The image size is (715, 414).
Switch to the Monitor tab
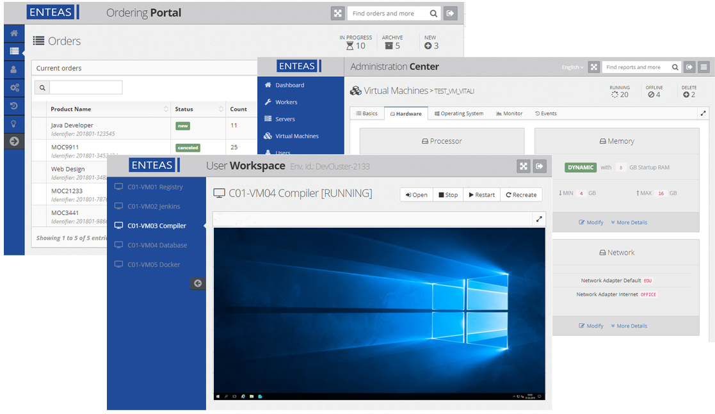coord(510,114)
